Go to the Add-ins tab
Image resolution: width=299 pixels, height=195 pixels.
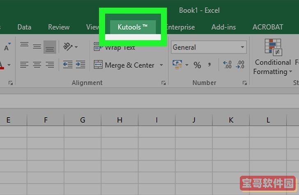coord(223,27)
